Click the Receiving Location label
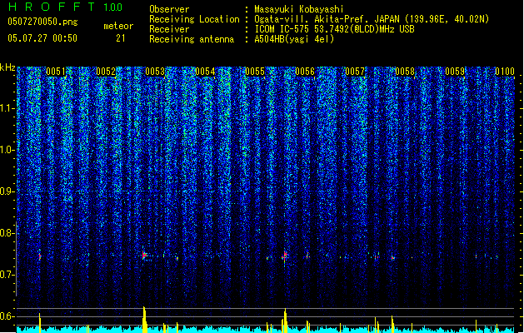The width and height of the screenshot is (524, 333). [x=194, y=19]
